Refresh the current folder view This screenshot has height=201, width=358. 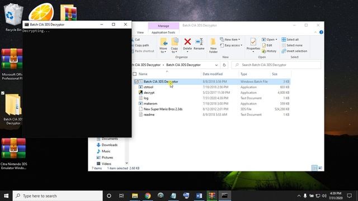click(224, 65)
